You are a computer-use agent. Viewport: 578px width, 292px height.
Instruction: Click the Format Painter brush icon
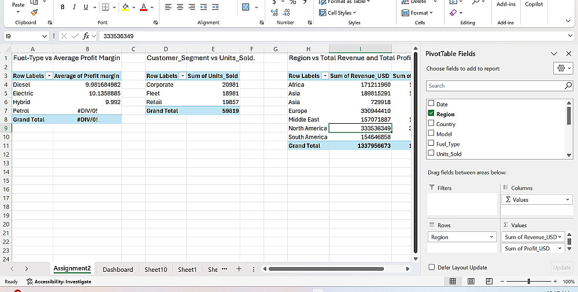[34, 12]
